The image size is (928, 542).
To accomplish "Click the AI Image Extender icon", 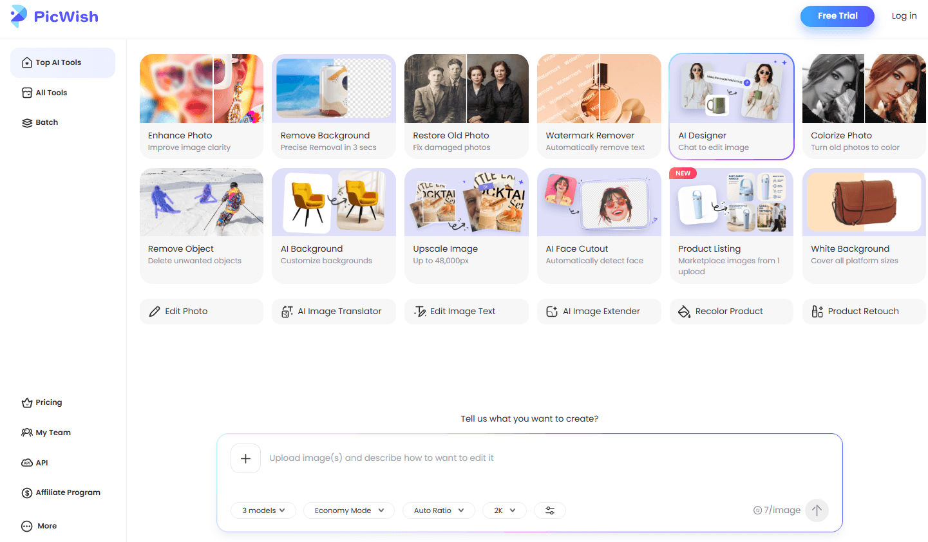I will (x=552, y=312).
